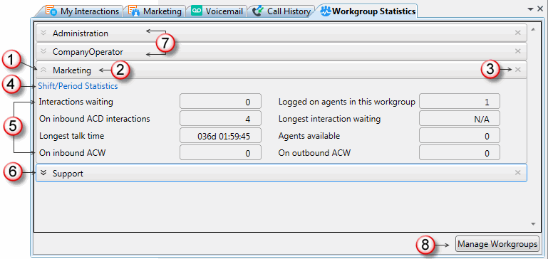Remove the Administration workgroup with its X
Screen dimensions: 548x259
[518, 33]
